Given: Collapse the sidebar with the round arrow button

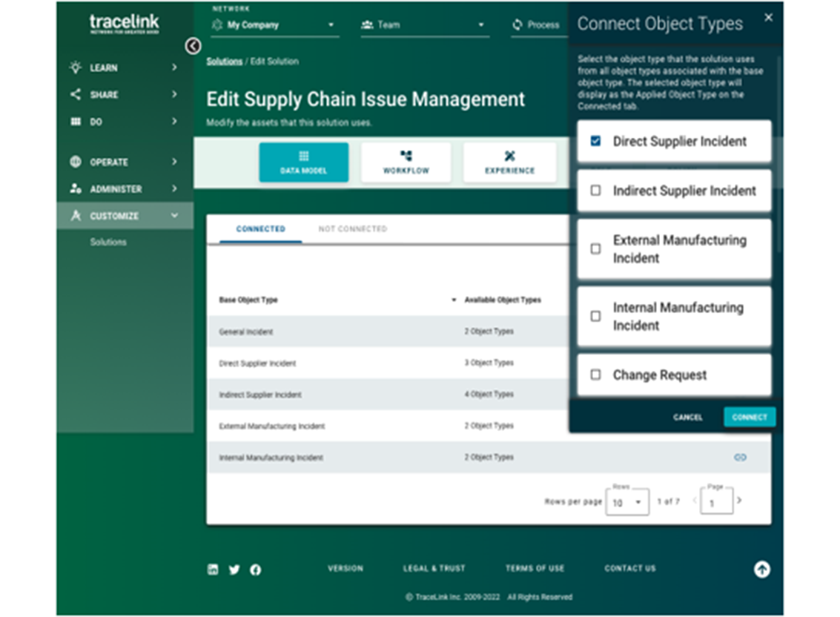Looking at the screenshot, I should click(193, 47).
